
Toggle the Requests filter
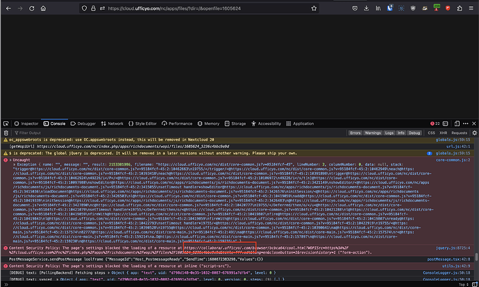[x=459, y=133]
